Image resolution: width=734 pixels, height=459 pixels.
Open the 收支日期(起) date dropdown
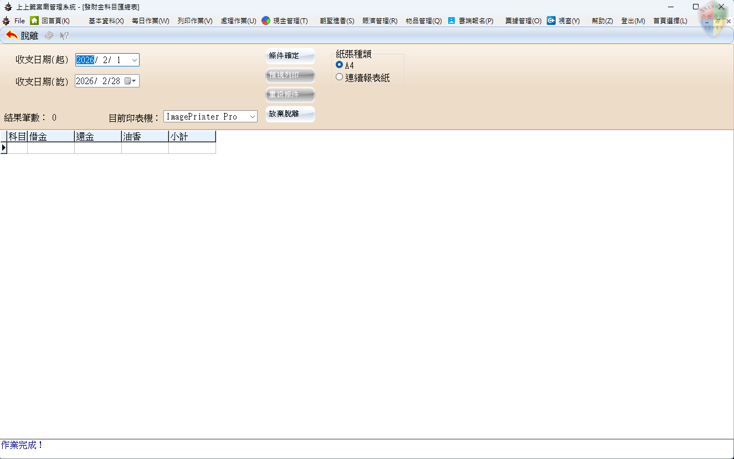click(135, 60)
